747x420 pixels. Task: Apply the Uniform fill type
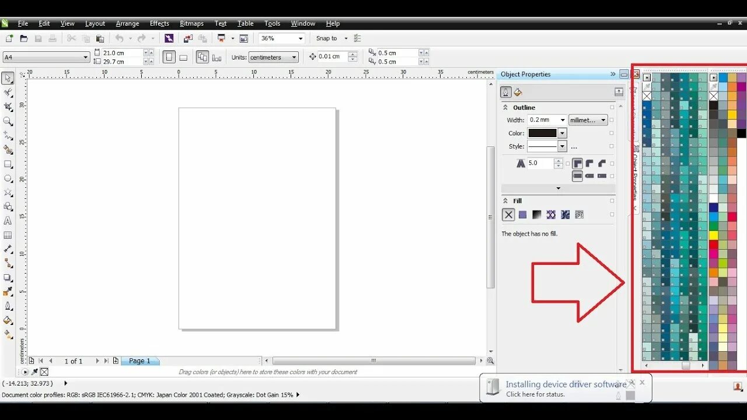523,215
